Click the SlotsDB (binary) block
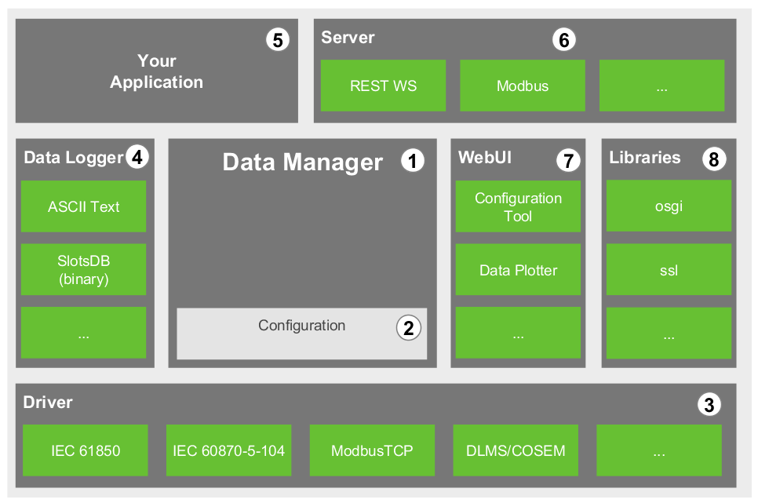Screen dimensions: 758x503 pos(83,269)
